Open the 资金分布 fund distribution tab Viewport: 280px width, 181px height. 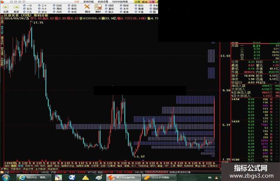28,169
